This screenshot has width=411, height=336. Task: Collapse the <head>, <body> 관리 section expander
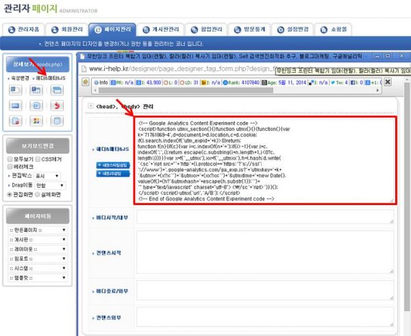[90, 106]
